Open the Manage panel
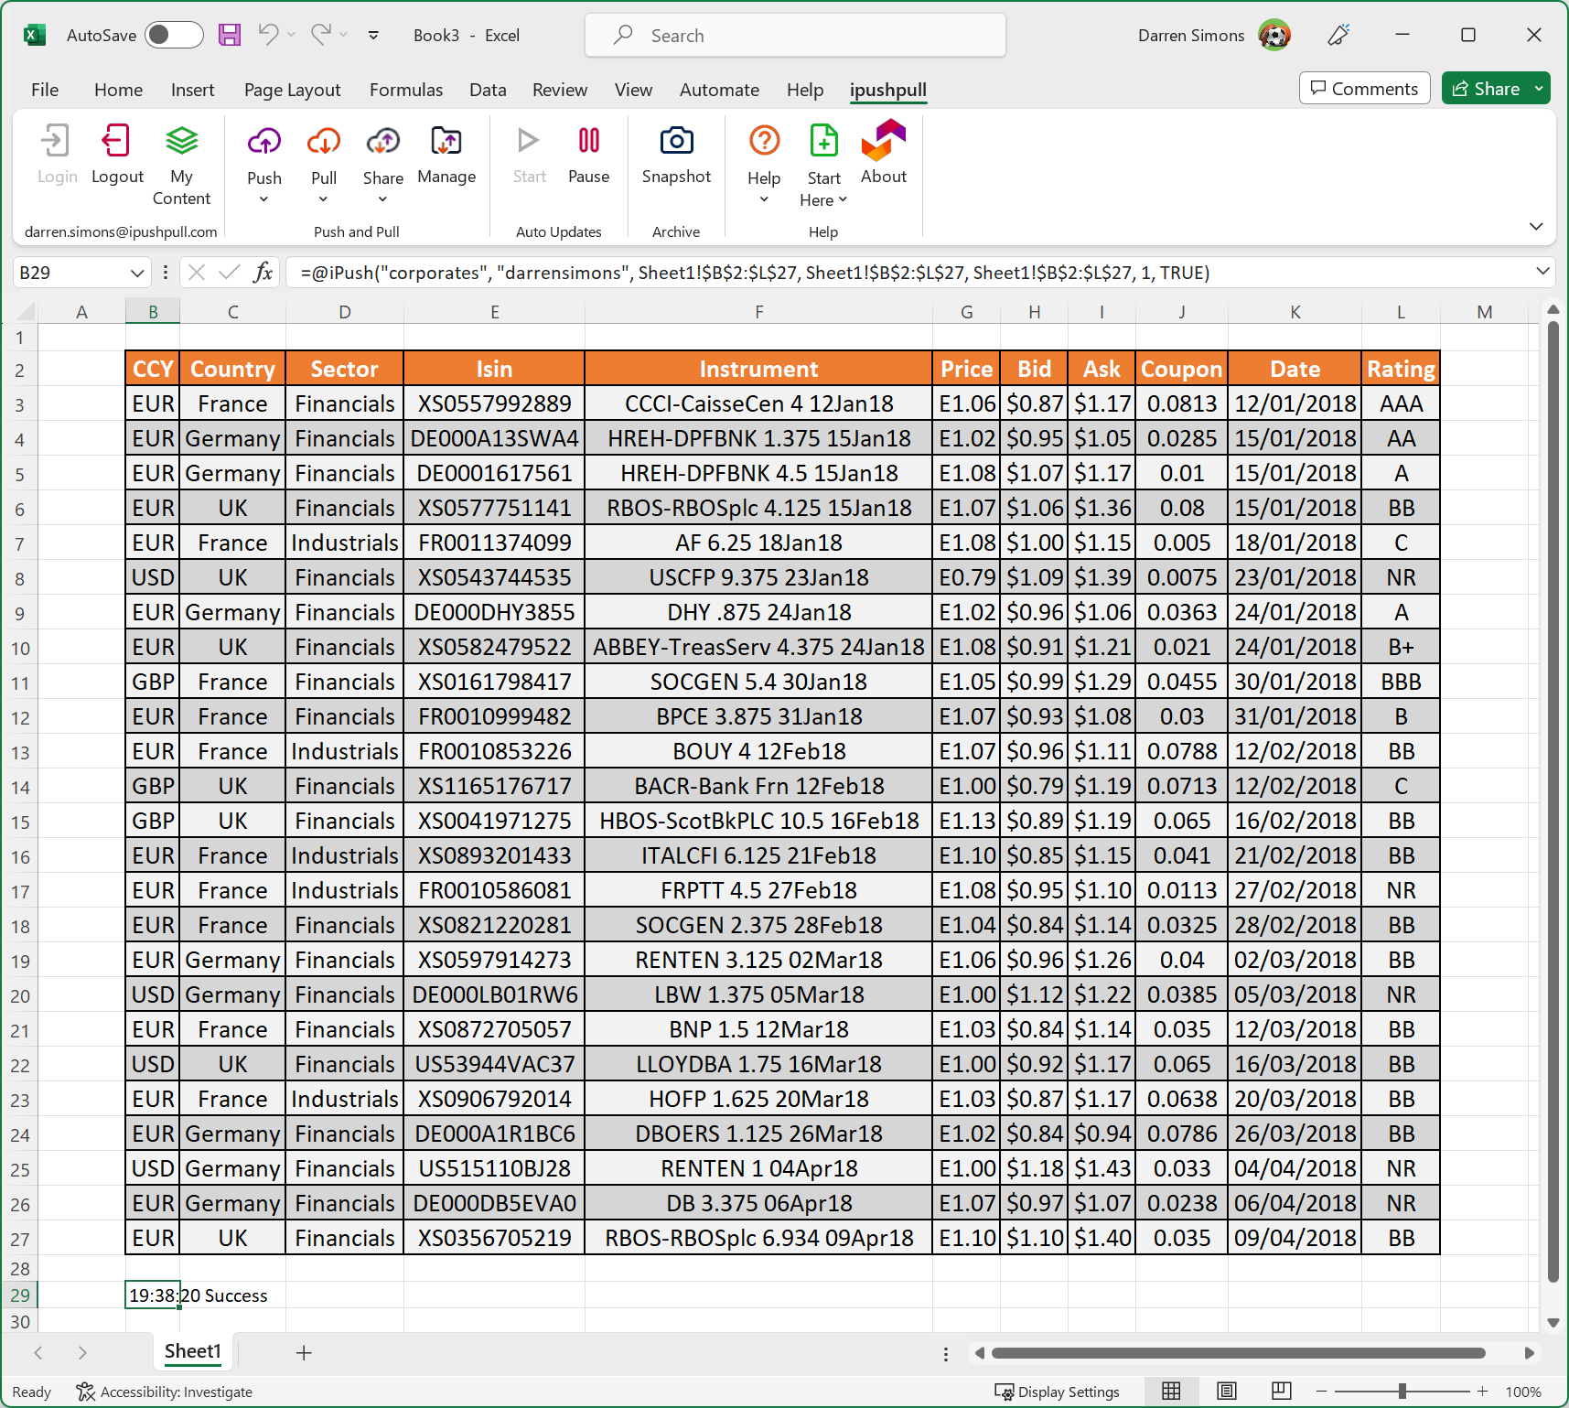The height and width of the screenshot is (1408, 1569). pyautogui.click(x=446, y=151)
